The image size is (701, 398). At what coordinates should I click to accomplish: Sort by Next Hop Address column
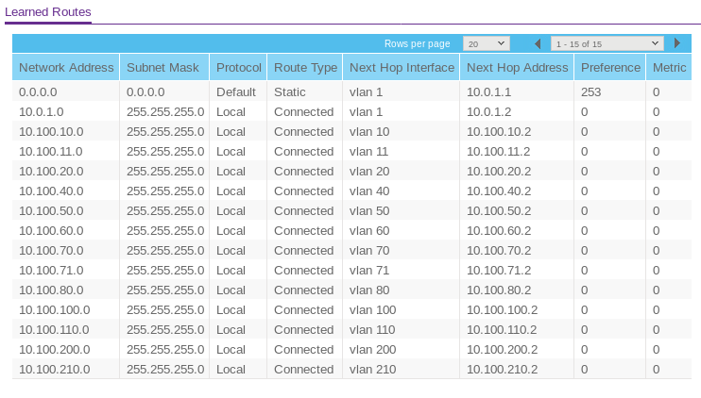click(517, 67)
